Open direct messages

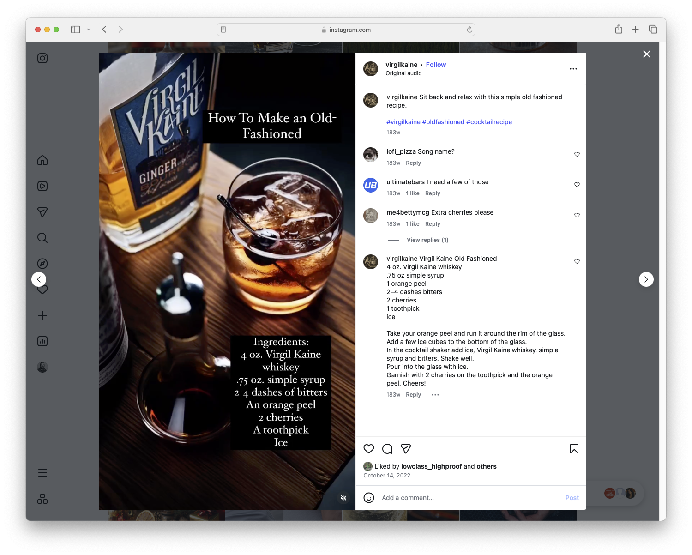click(42, 212)
